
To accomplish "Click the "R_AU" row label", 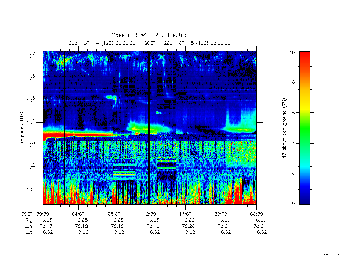I will click(29, 220).
